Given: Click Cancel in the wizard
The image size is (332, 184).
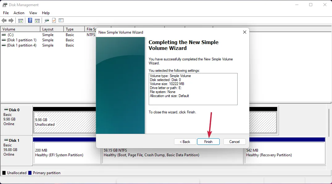Looking at the screenshot, I should pos(234,142).
